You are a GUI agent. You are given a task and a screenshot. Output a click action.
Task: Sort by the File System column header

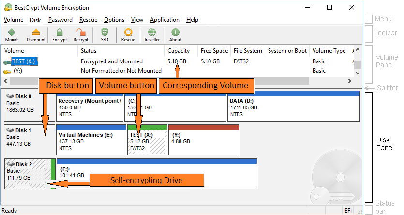(248, 51)
